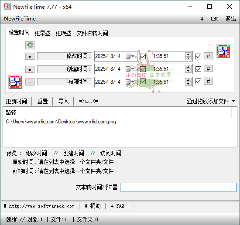Click the 原始时间 preview line
The height and width of the screenshot is (225, 240).
click(63, 162)
